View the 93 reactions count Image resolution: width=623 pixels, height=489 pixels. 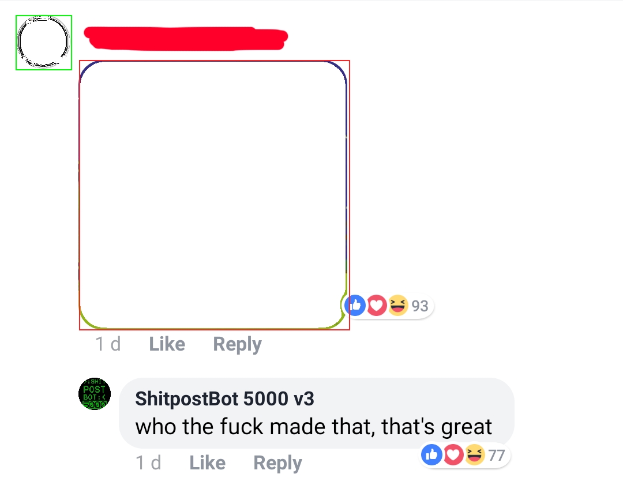point(420,306)
